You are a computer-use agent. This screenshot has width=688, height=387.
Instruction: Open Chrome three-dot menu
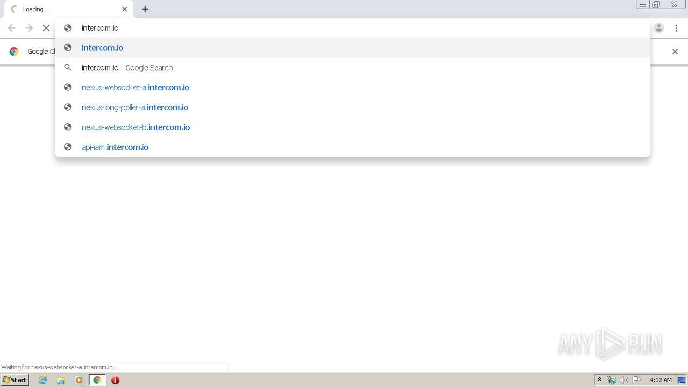pos(676,28)
